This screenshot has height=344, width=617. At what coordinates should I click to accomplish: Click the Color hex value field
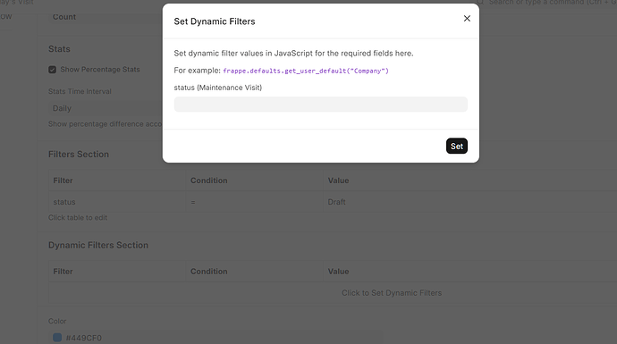[216, 338]
